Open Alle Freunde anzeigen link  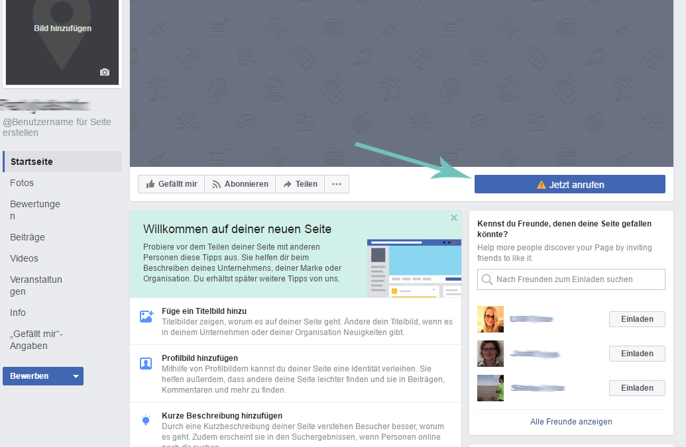pyautogui.click(x=571, y=422)
